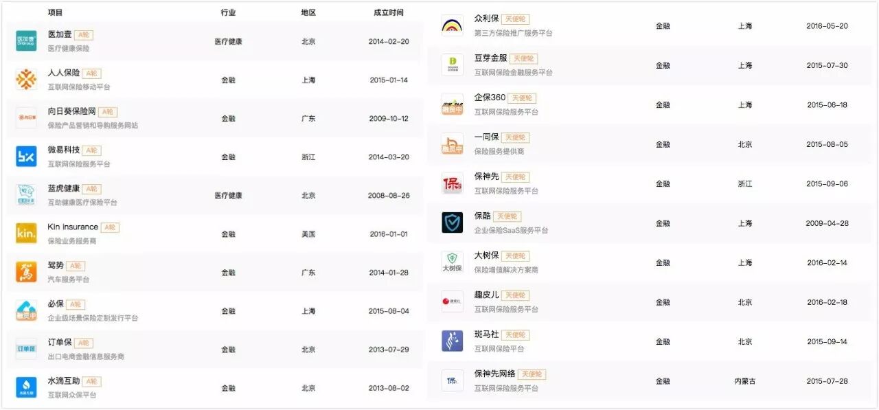Click the 广东 region in 驾势 row

click(x=308, y=273)
